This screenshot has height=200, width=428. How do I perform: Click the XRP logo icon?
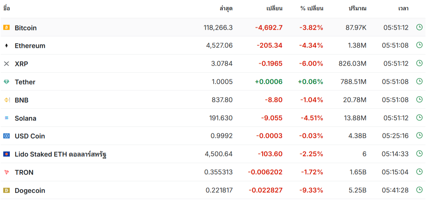click(x=6, y=64)
